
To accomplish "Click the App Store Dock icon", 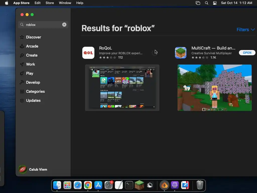I will tap(98, 185).
